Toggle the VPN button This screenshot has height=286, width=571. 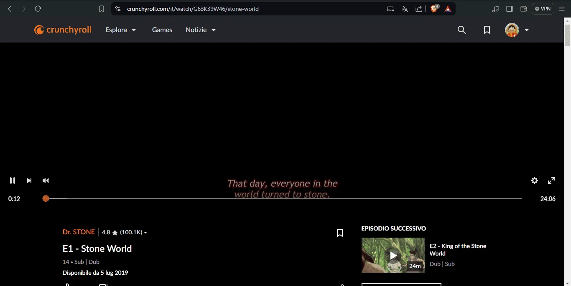tap(543, 9)
